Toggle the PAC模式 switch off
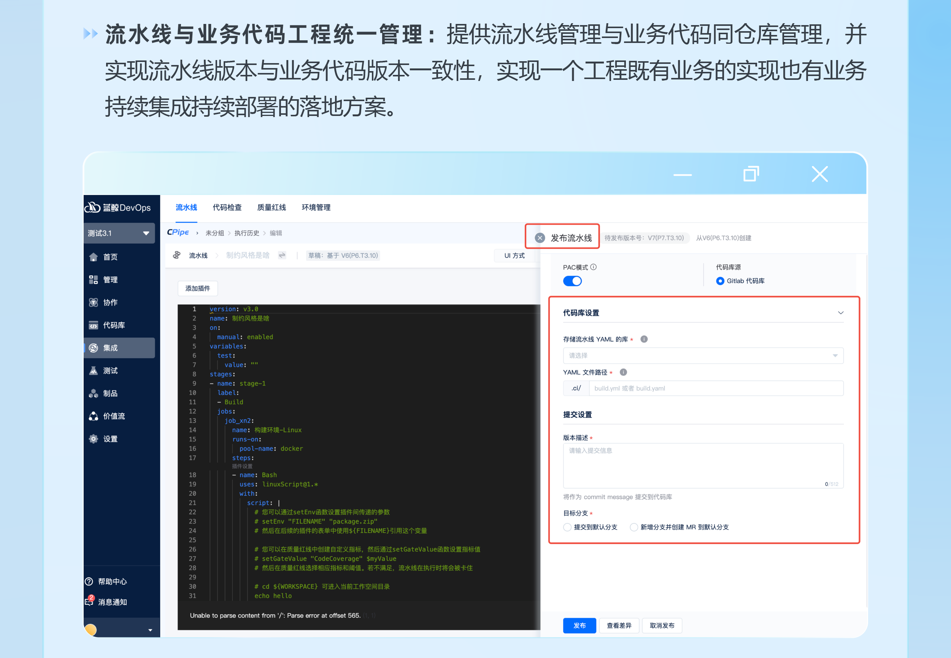 click(x=572, y=281)
